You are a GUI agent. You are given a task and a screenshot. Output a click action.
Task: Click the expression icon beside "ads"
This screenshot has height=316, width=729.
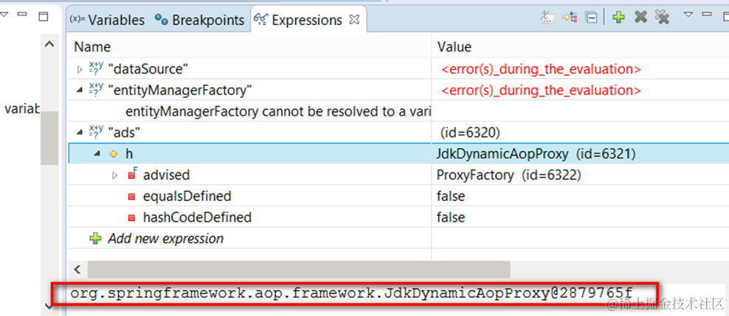(x=96, y=133)
